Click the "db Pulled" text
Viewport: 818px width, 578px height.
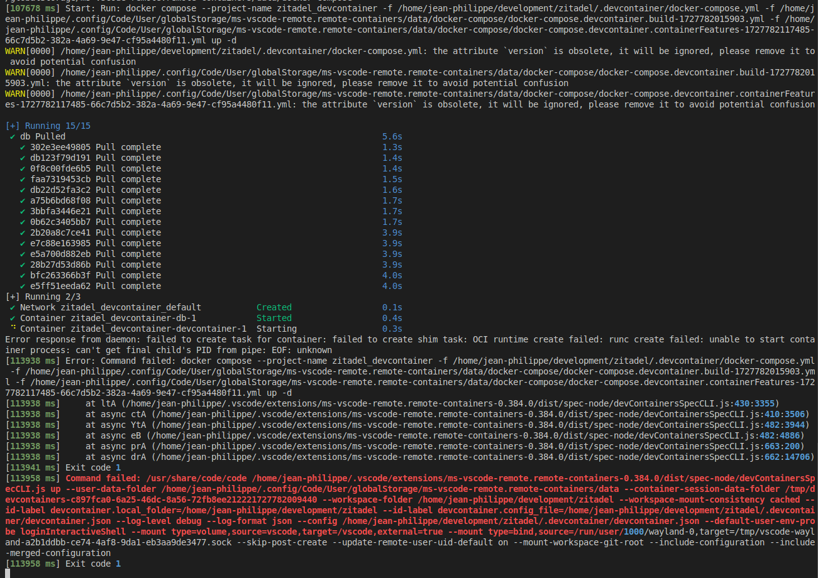pos(43,136)
